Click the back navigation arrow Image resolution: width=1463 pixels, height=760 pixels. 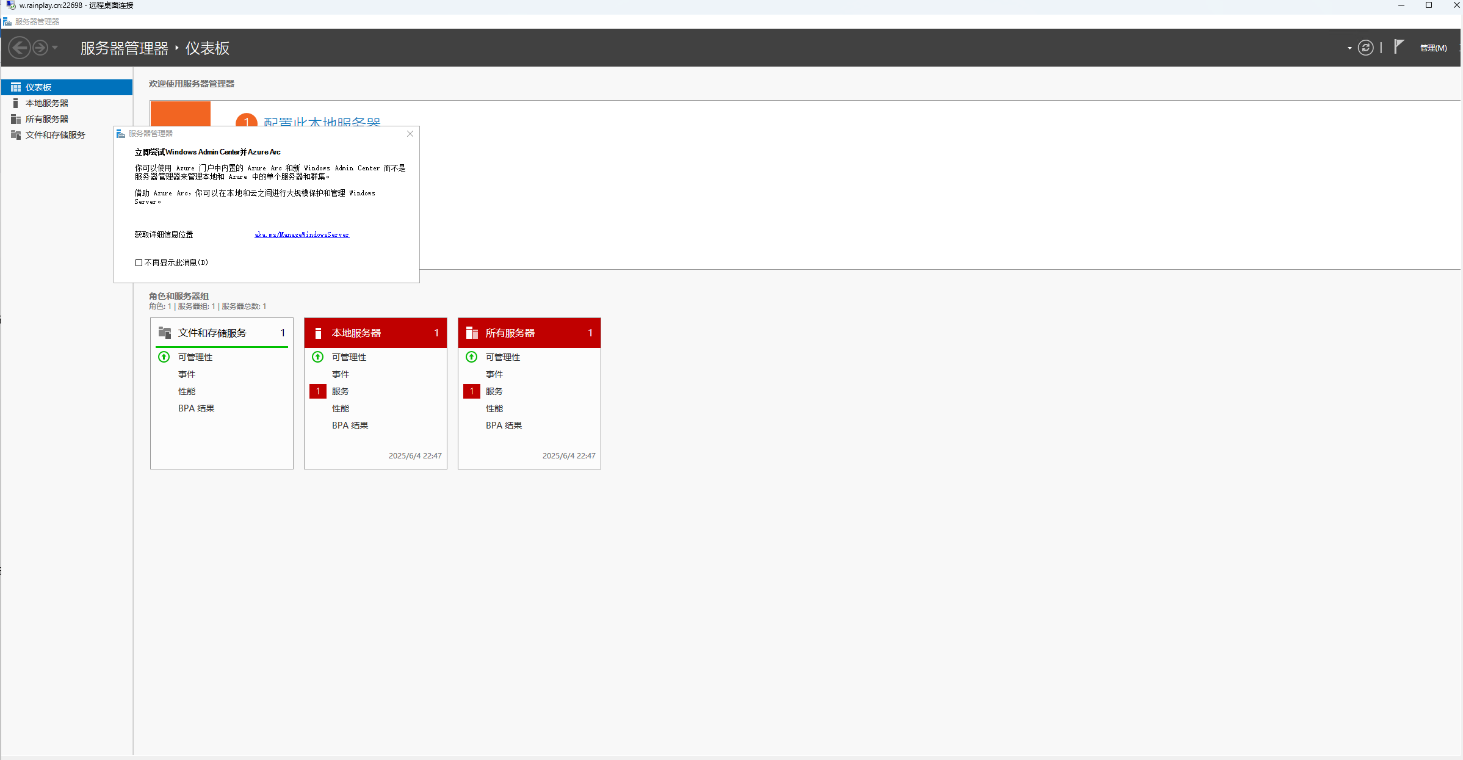tap(19, 48)
